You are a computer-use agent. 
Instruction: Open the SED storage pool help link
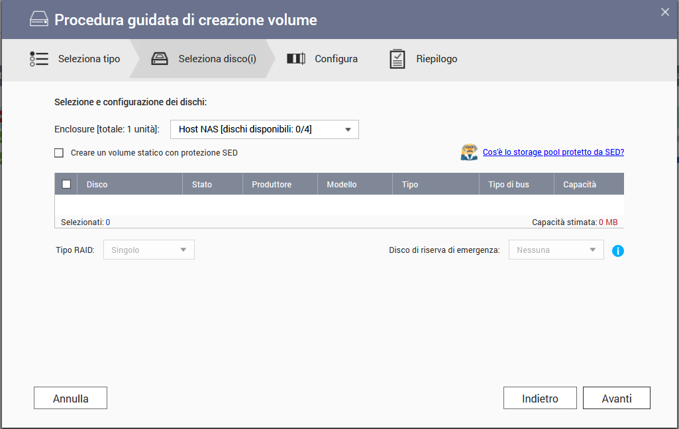pos(553,152)
